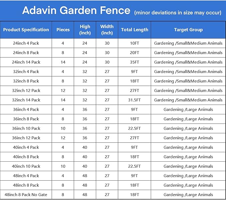Select the 24inch 4 Pack cell

26,43
